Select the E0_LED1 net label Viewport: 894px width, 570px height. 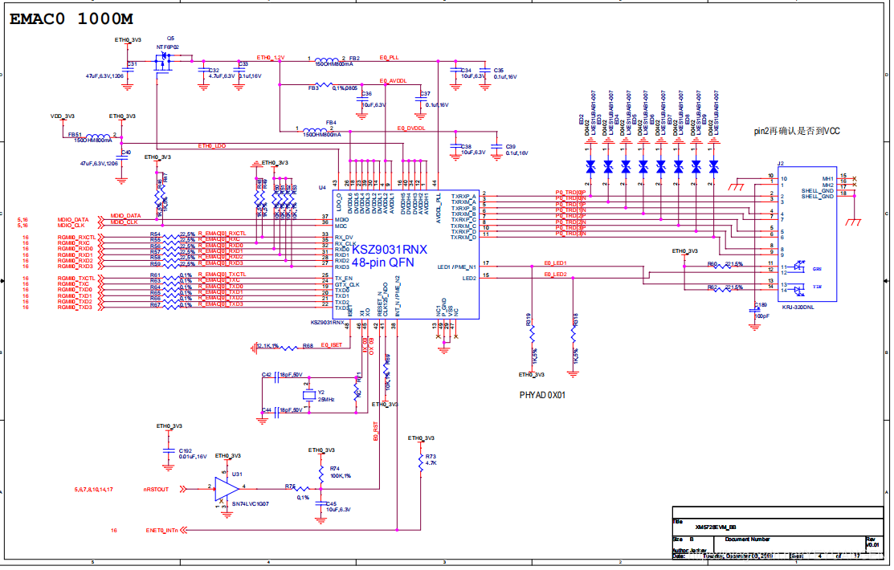pyautogui.click(x=555, y=263)
